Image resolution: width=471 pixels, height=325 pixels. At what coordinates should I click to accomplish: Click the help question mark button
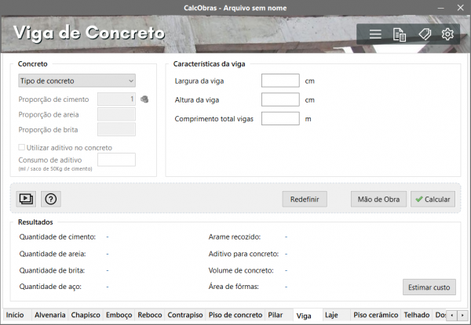point(51,199)
